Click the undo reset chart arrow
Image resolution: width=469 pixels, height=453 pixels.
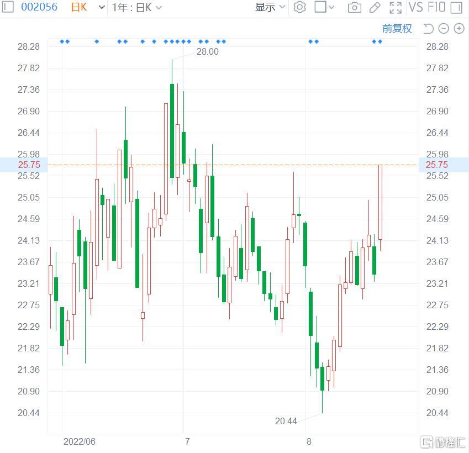(428, 28)
